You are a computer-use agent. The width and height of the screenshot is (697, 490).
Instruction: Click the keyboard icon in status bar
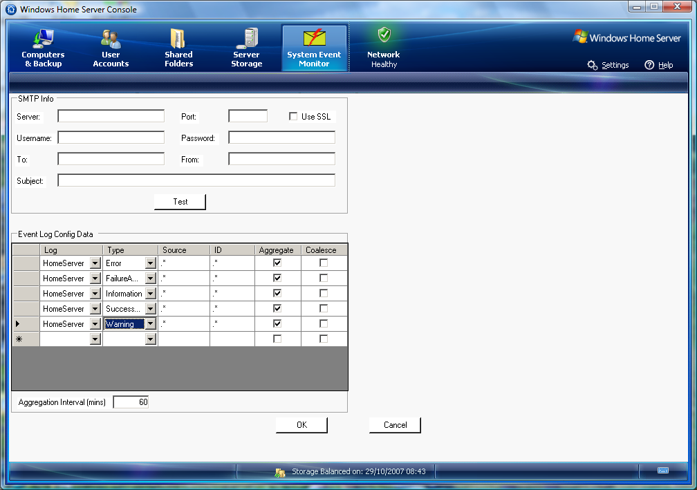[662, 471]
